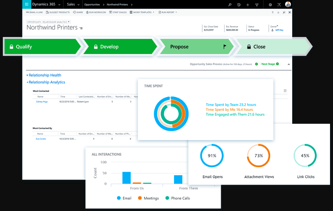Click the Email legend color swatch
The width and height of the screenshot is (333, 211).
point(118,198)
